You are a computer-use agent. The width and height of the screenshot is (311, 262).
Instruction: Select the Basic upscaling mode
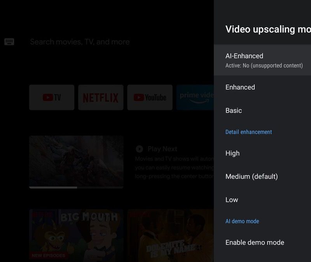coord(234,111)
